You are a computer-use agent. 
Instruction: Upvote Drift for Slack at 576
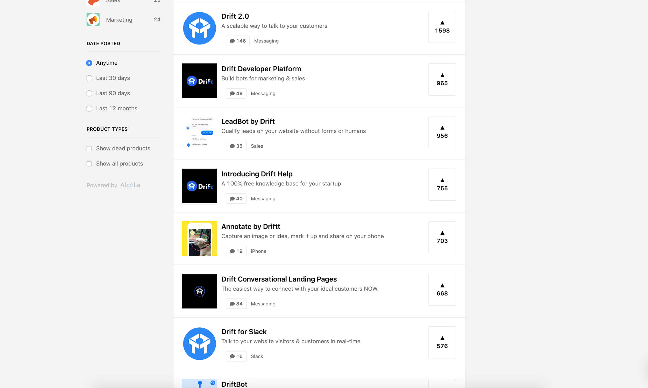pos(442,342)
